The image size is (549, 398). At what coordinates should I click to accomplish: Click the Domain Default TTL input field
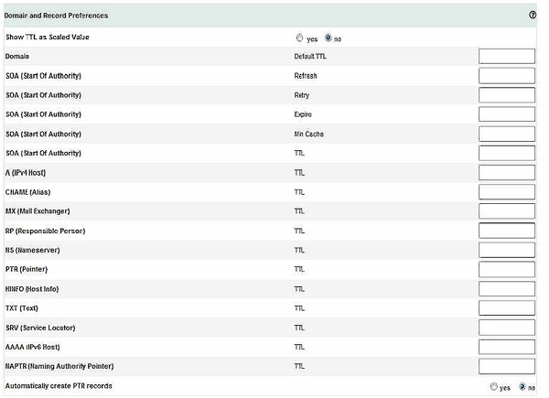[x=507, y=56]
